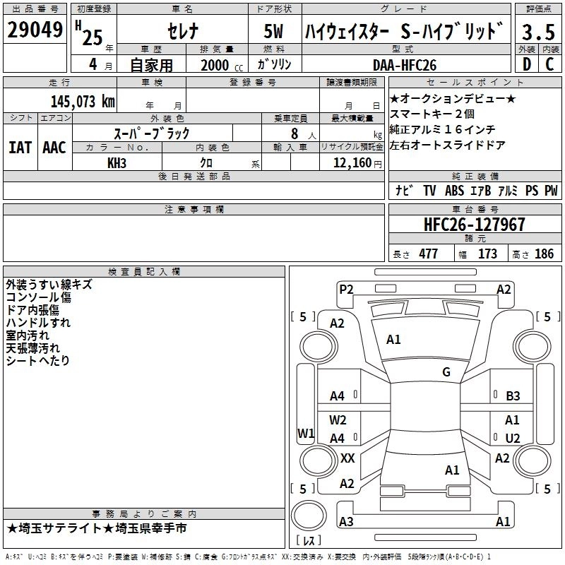Click the P2 mark on the car diagram
The width and height of the screenshot is (565, 565).
(x=345, y=289)
